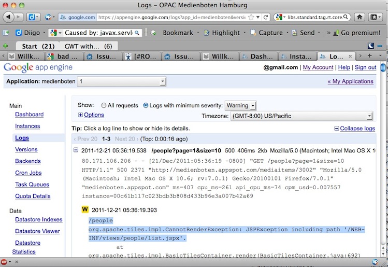The height and width of the screenshot is (267, 388).
Task: Select the All requests radio button
Action: click(x=104, y=105)
